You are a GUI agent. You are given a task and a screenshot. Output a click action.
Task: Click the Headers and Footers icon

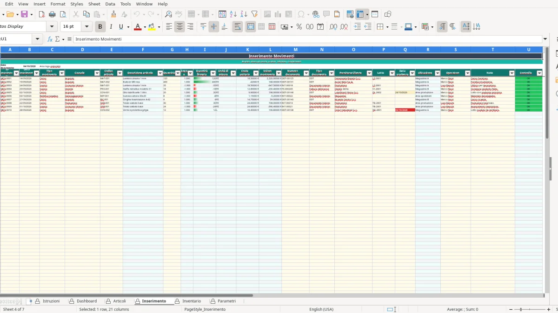click(337, 14)
